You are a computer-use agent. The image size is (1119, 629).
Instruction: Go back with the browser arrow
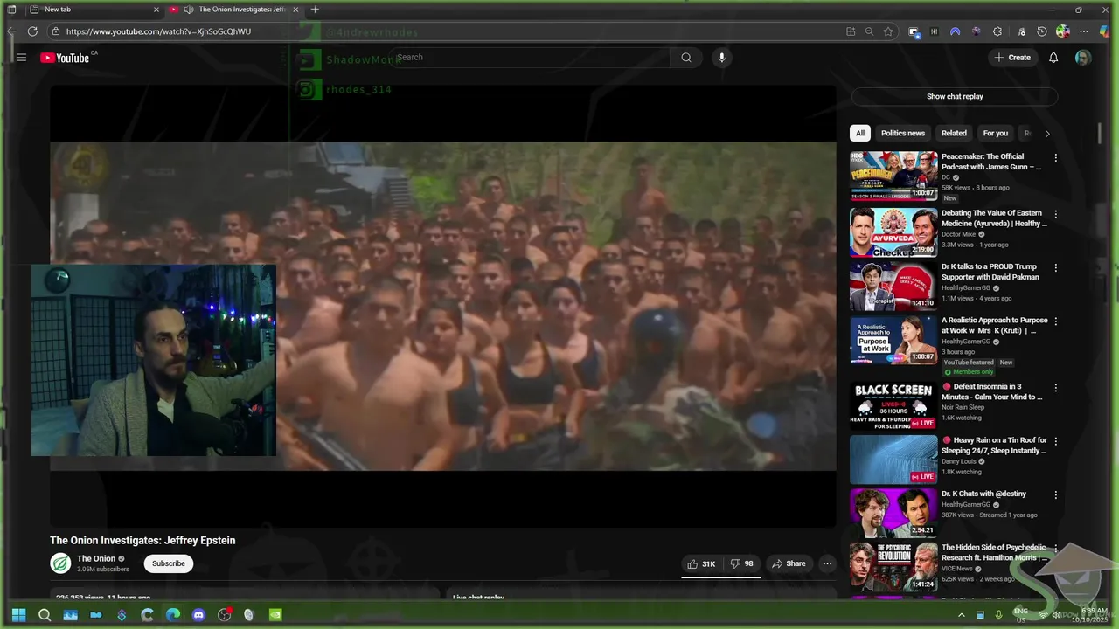(11, 31)
